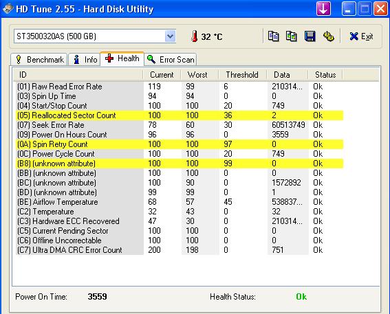Select the (BC) unknown attribute row
This screenshot has width=390, height=314.
tap(180, 183)
